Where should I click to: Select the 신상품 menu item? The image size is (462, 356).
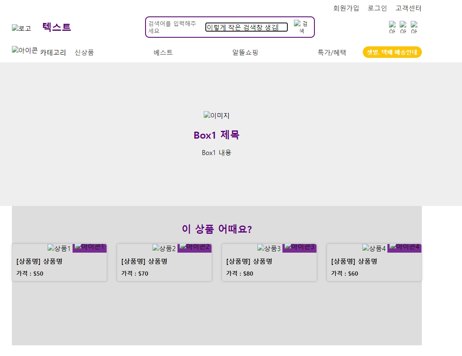tap(84, 52)
